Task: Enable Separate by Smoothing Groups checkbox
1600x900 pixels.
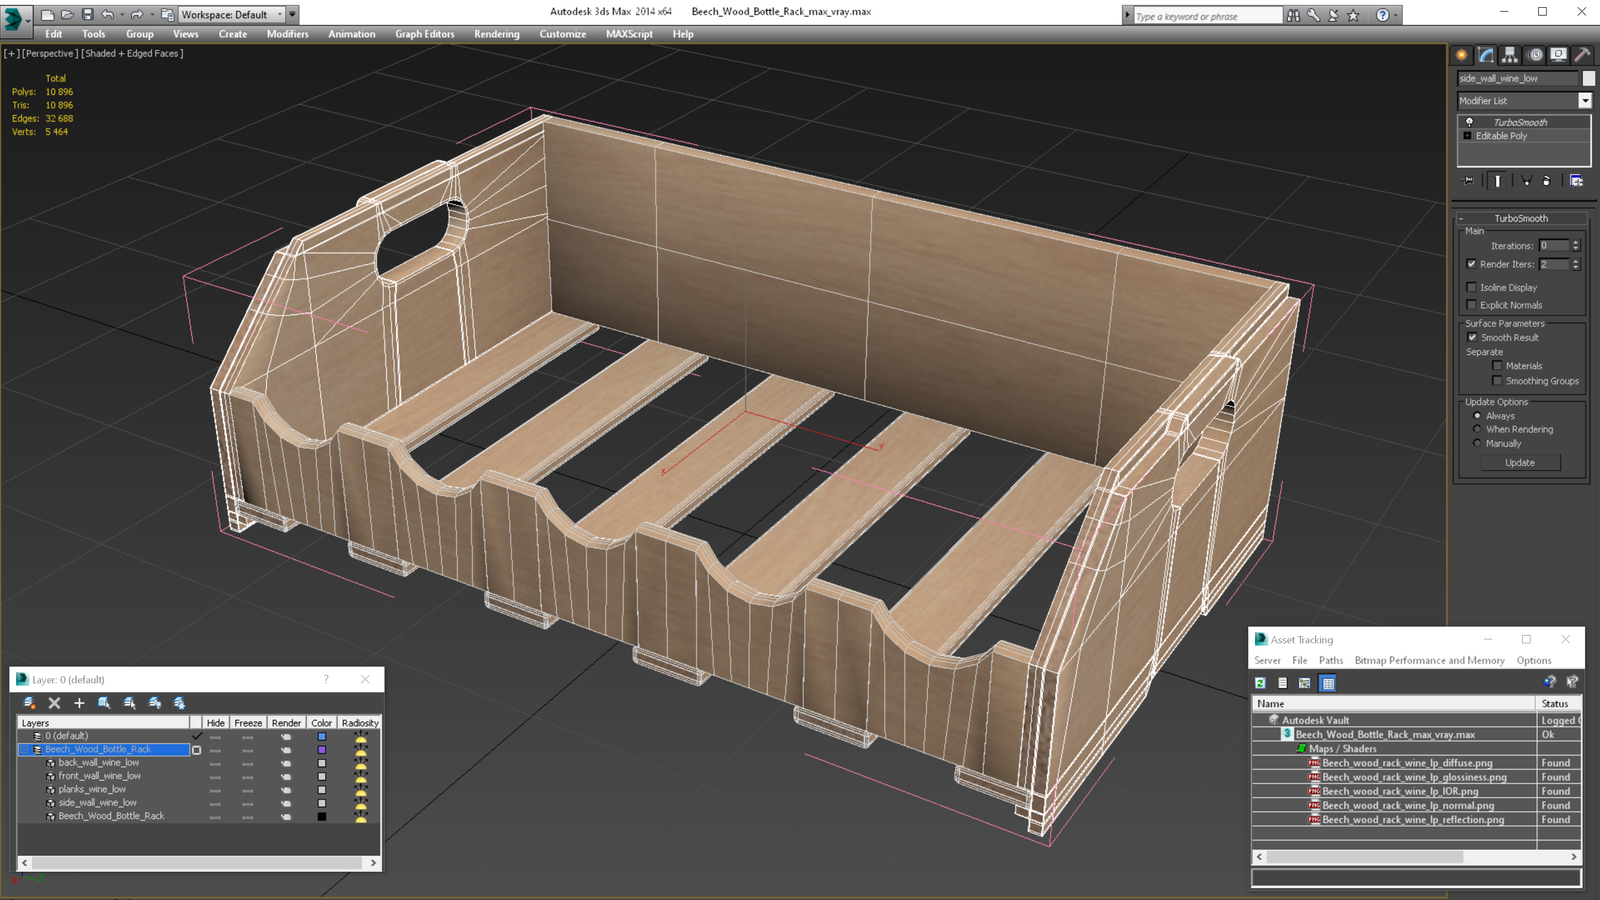Action: click(1498, 381)
